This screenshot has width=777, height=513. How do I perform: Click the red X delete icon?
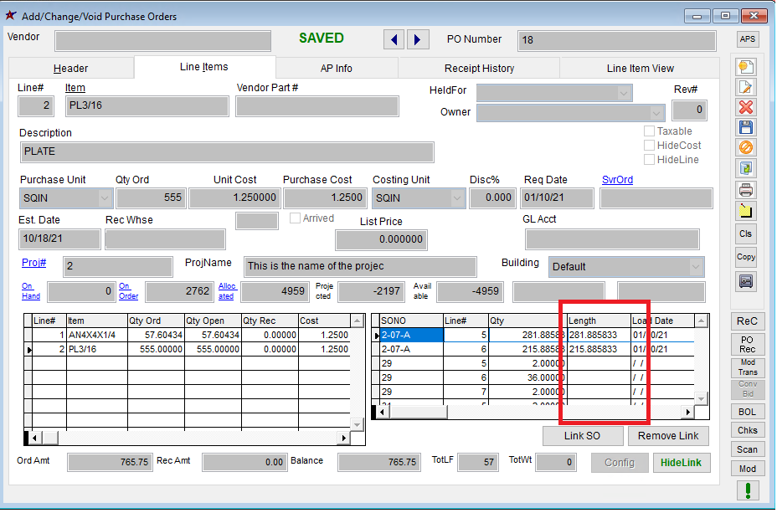(x=746, y=108)
